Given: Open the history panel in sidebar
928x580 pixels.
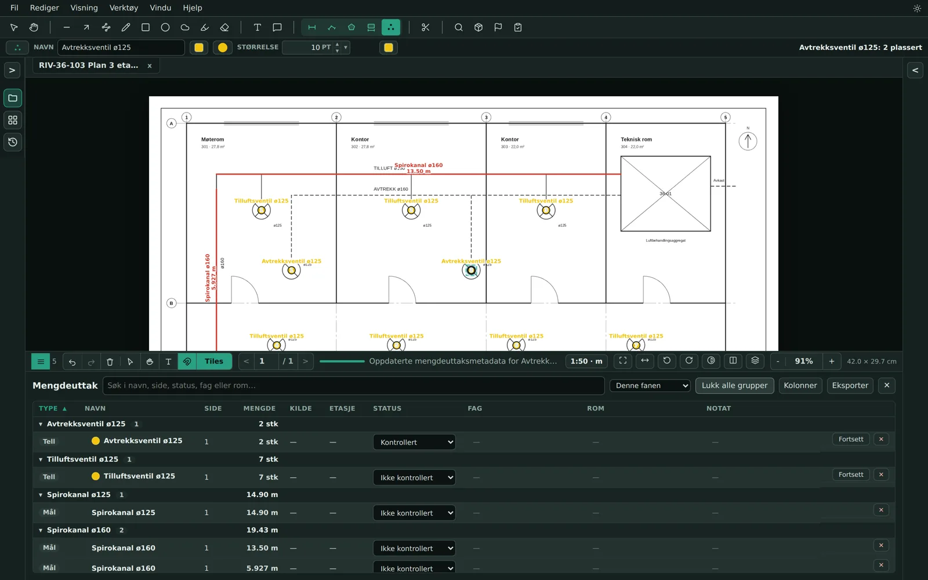Looking at the screenshot, I should [x=13, y=142].
